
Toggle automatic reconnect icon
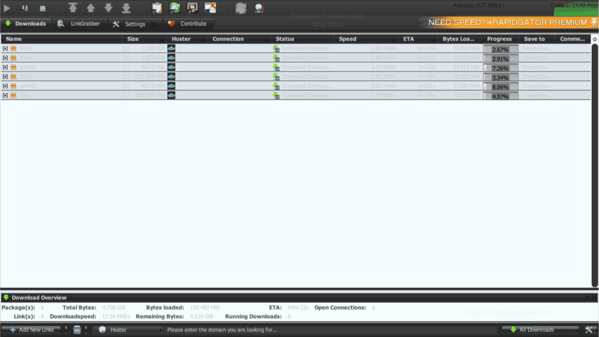[x=174, y=8]
